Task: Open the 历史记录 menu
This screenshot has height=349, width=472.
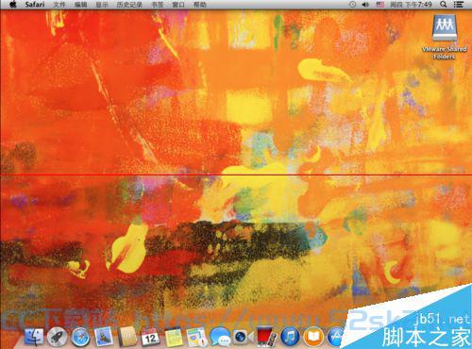Action: [129, 5]
